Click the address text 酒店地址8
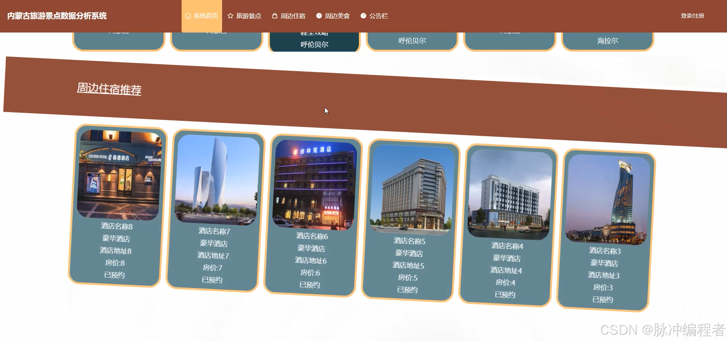727x342 pixels. click(x=115, y=251)
